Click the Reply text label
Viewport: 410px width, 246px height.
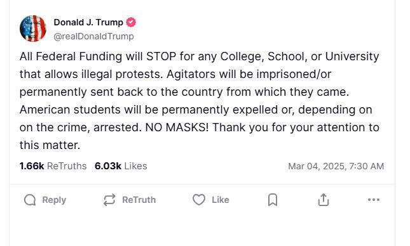coord(54,200)
